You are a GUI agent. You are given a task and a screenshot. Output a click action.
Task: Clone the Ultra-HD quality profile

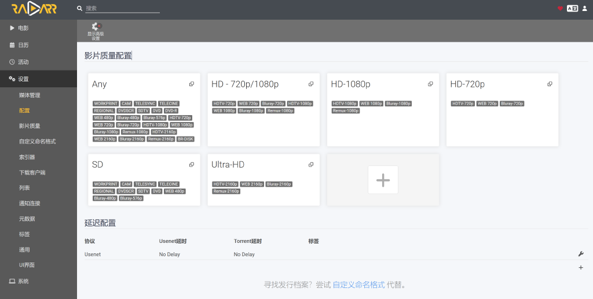point(311,164)
